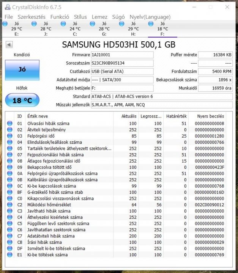
Task: Switch to disk H: tab
Action: tap(133, 29)
